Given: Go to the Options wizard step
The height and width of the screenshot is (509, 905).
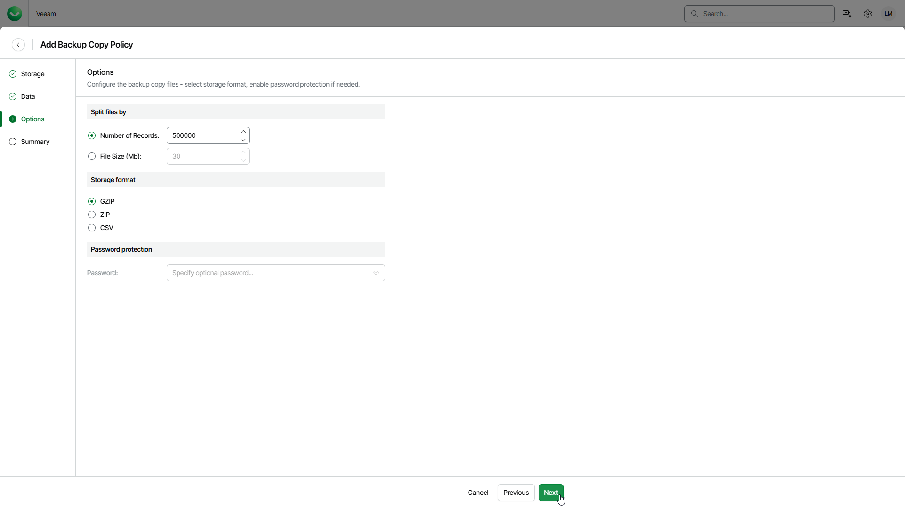Looking at the screenshot, I should pos(27,119).
